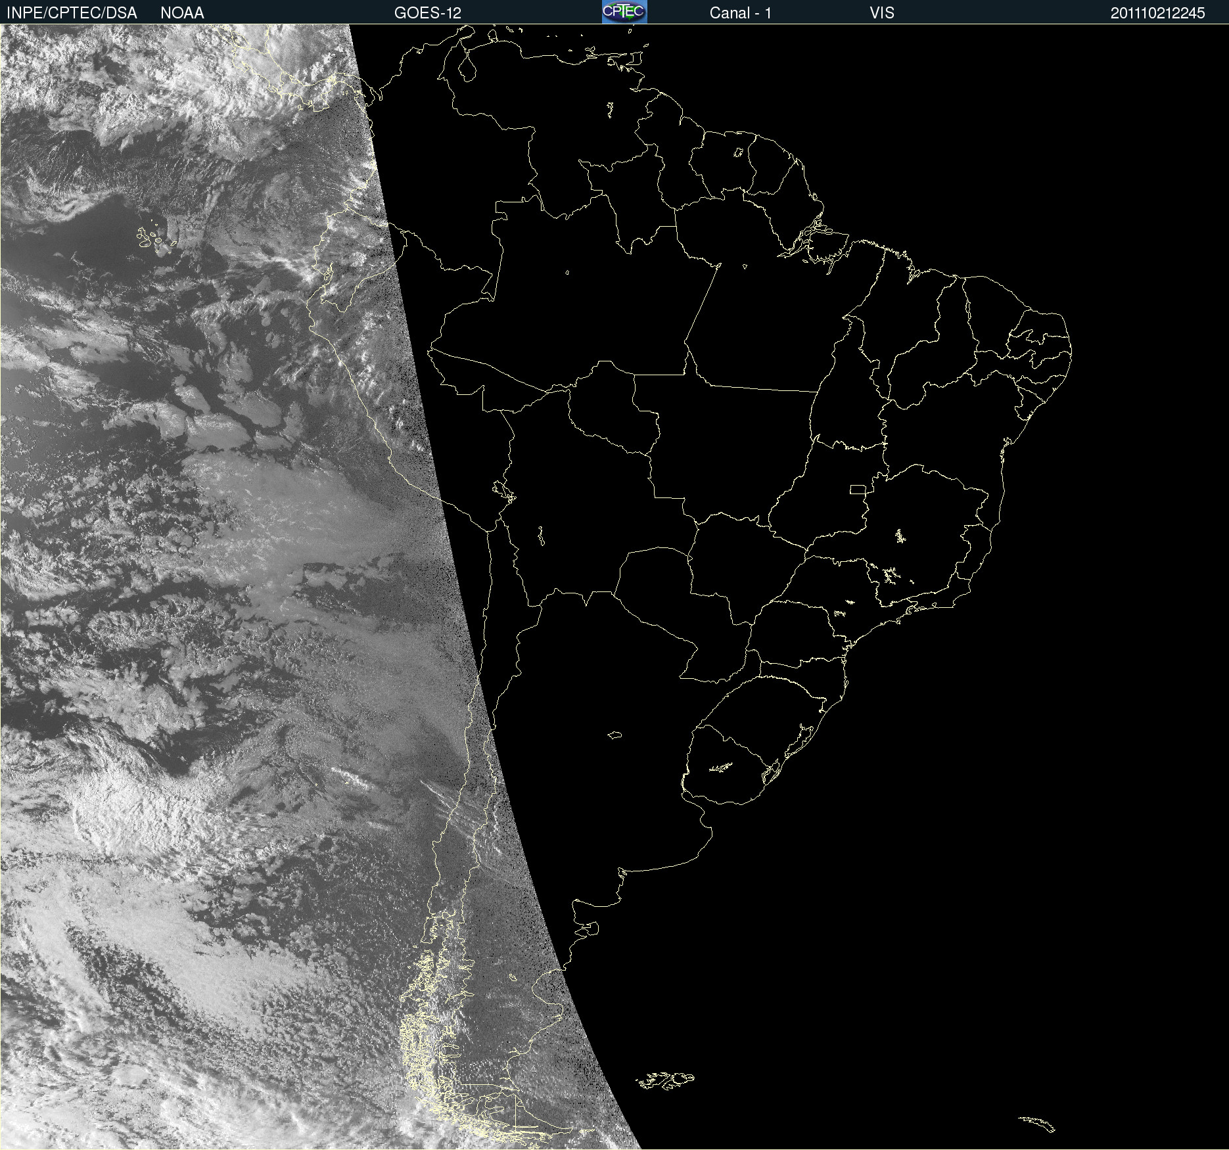
Task: Click the GOES-12 satellite label
Action: [x=428, y=13]
